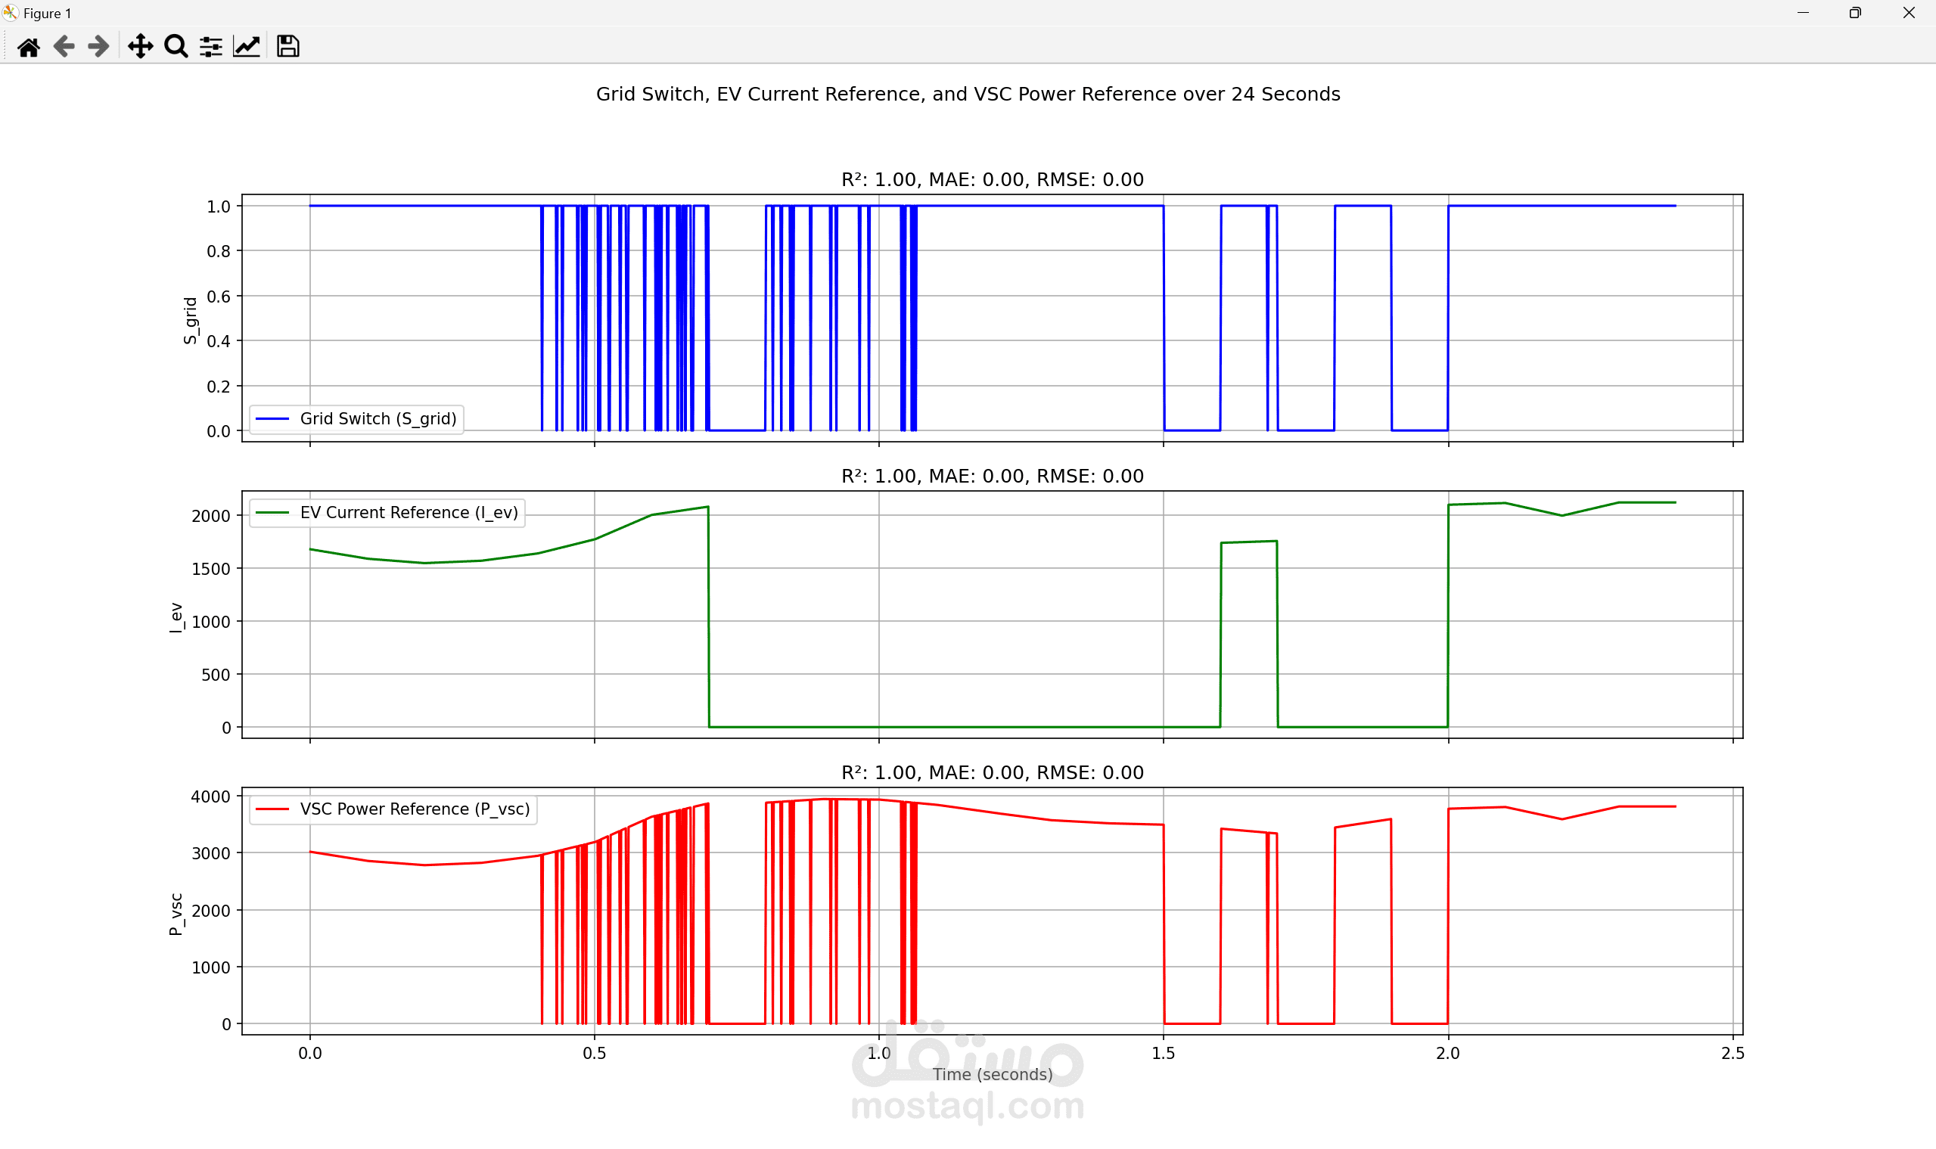Click the blue legend line sample
Viewport: 1936px width, 1149px height.
[x=272, y=419]
